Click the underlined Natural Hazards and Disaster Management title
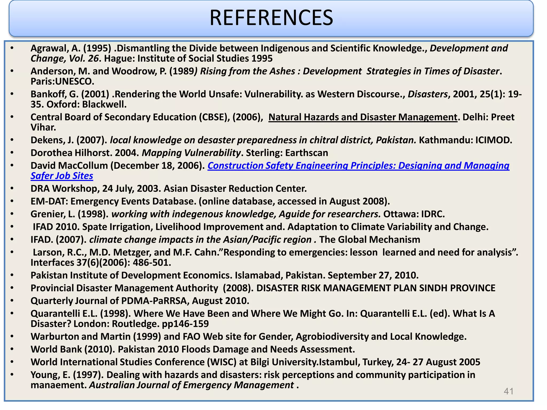547x410 pixels. coord(363,117)
